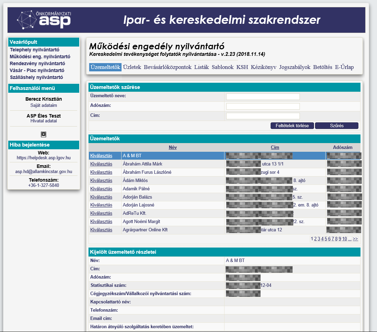Click the >> last page link

coord(355,239)
